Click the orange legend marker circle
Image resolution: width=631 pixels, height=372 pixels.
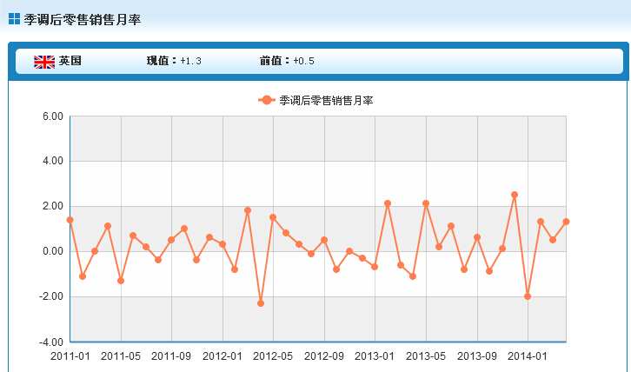[x=267, y=100]
